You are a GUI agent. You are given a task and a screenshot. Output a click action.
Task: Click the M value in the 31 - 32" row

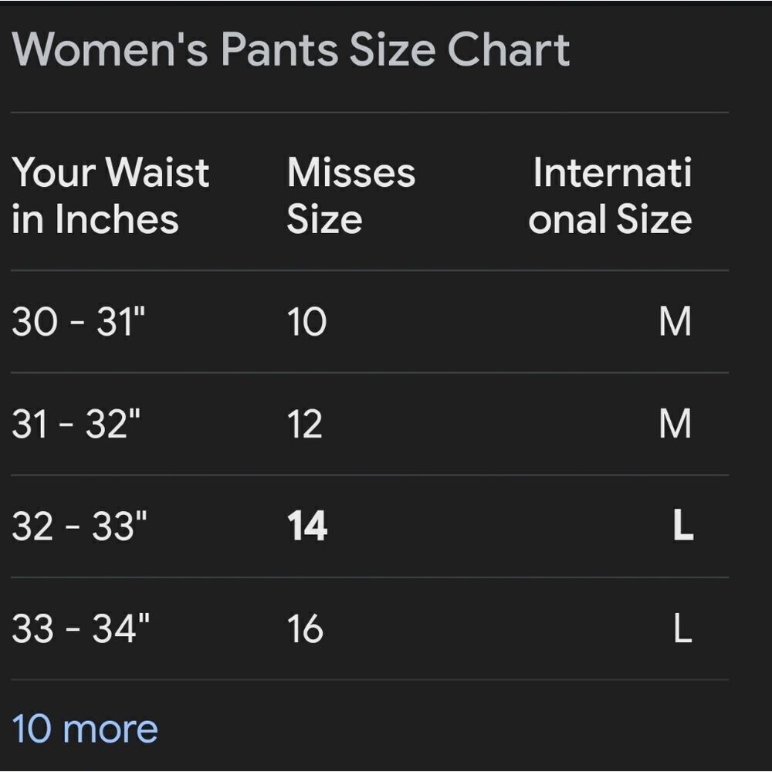tap(675, 423)
